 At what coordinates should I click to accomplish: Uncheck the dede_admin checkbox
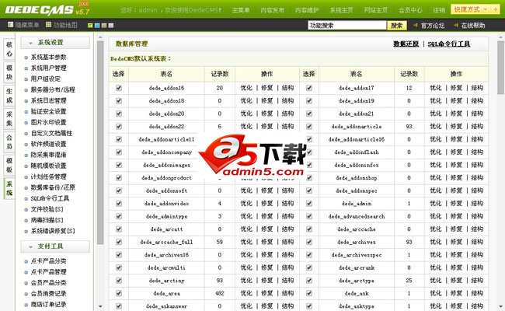pos(309,204)
